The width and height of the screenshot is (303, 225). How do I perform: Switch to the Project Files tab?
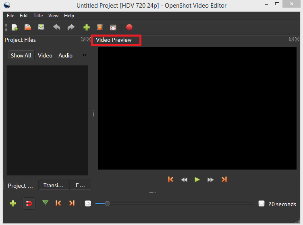(x=21, y=185)
